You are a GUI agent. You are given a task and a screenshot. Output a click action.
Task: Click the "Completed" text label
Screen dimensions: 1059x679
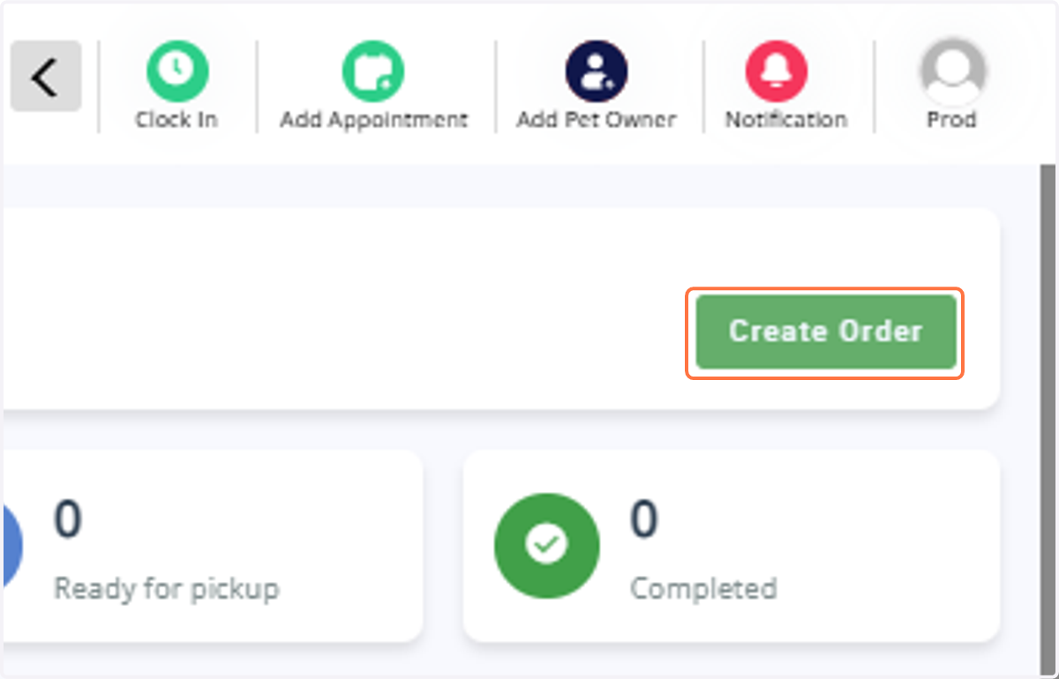coord(703,588)
